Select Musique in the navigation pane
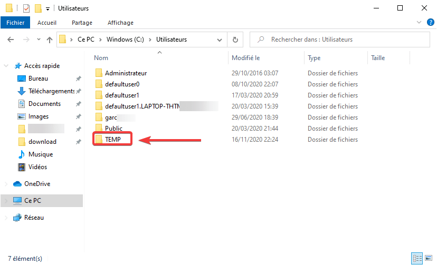This screenshot has width=437, height=265. (40, 154)
